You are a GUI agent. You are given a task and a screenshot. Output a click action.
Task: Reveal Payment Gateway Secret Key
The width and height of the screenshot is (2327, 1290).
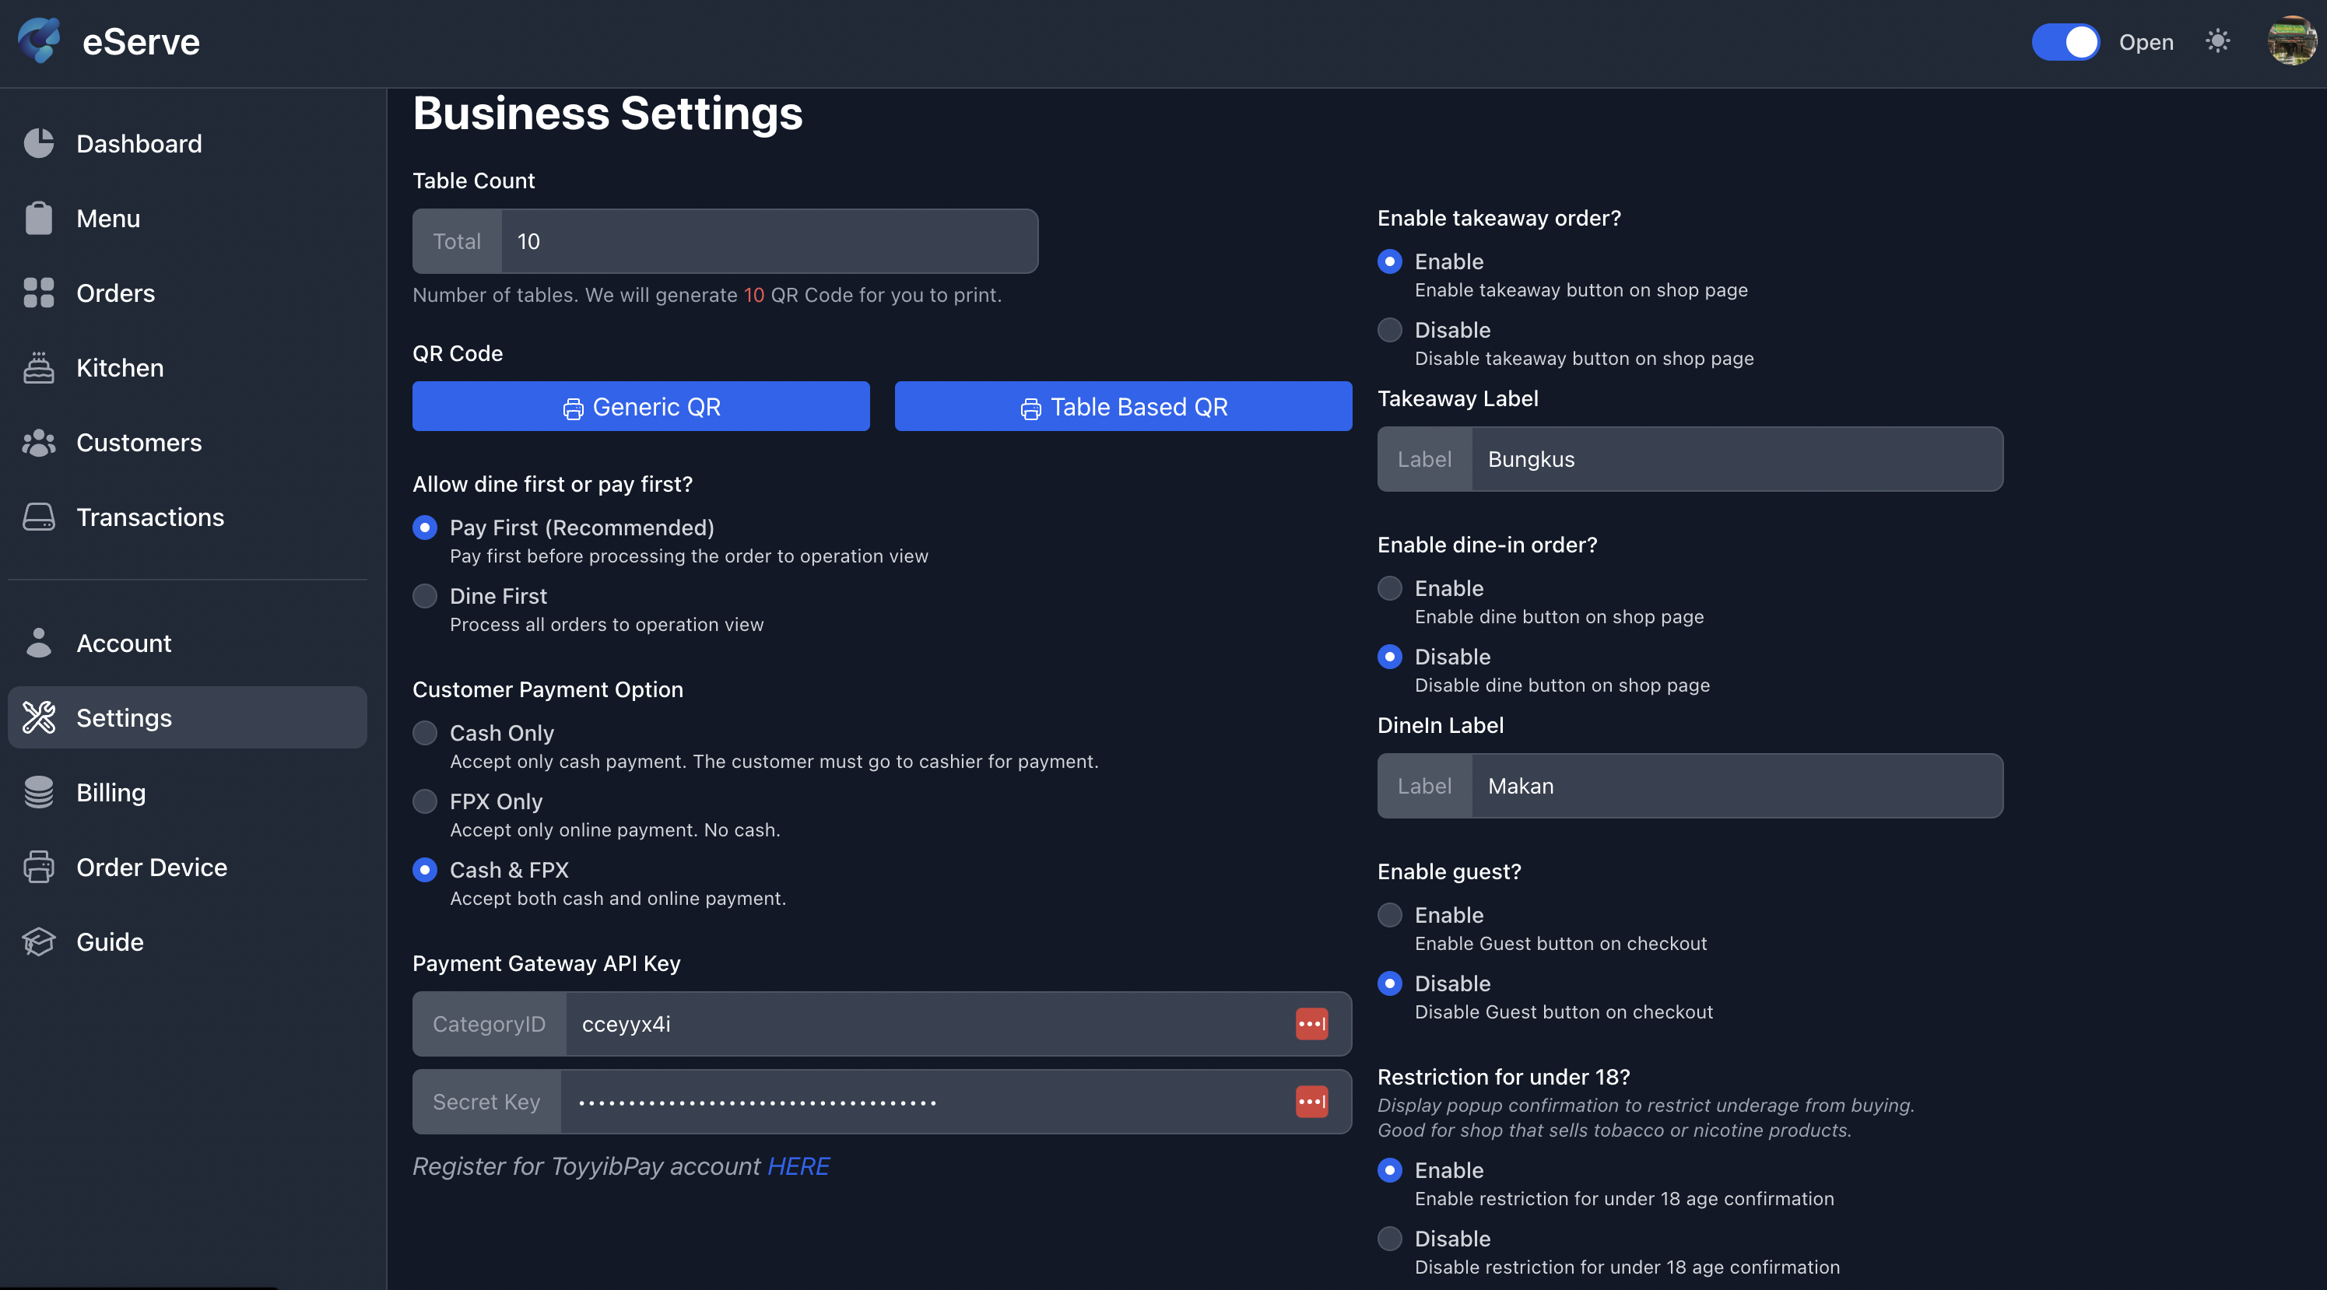click(x=1311, y=1101)
